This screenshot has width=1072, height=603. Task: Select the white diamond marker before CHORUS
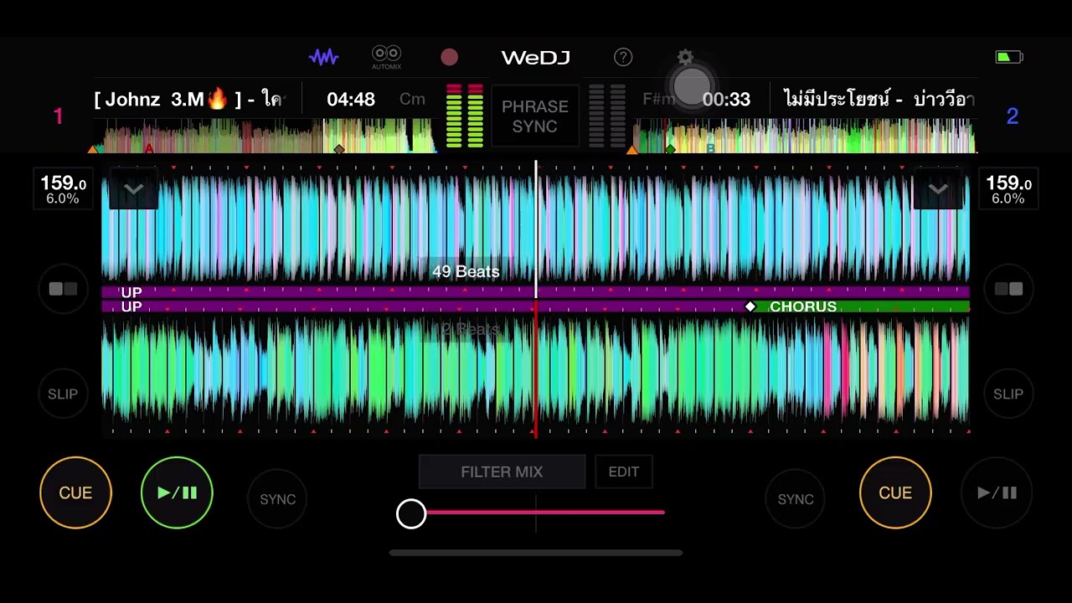pos(750,307)
